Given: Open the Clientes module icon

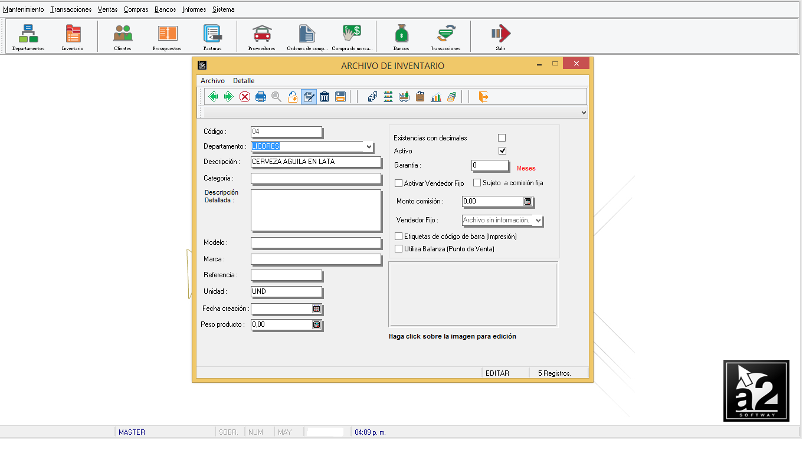Looking at the screenshot, I should point(123,37).
